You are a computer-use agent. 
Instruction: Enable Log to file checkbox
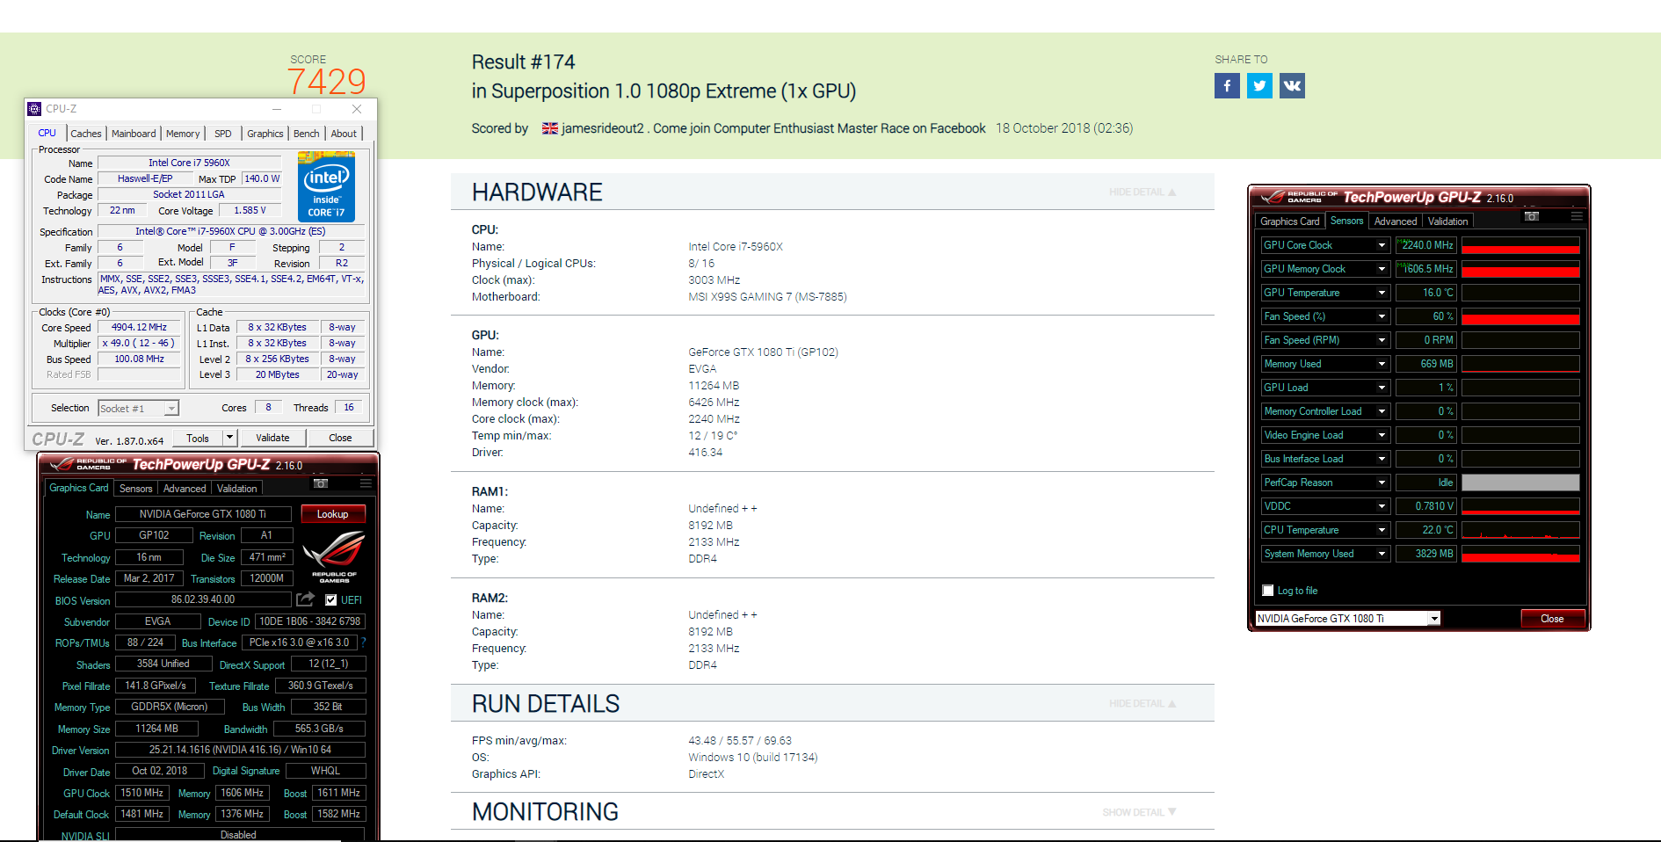tap(1268, 591)
